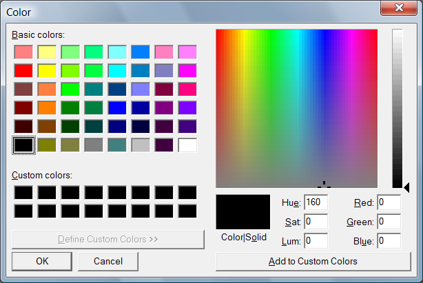Click Add to Custom Colors
Viewport: 423px width, 283px height.
click(313, 261)
